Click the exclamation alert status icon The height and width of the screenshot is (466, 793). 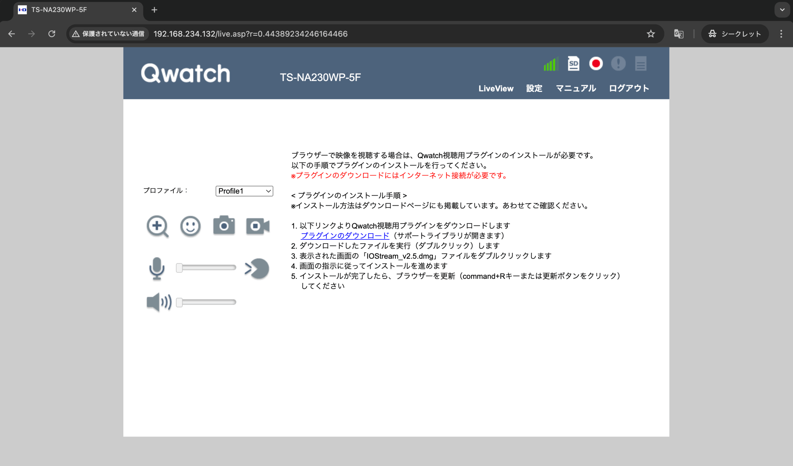click(x=618, y=64)
